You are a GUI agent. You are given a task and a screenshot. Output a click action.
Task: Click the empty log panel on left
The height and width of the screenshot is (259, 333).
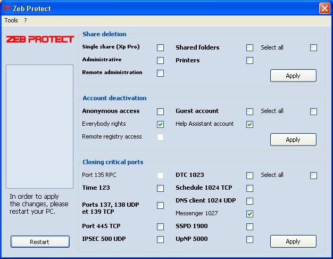[40, 127]
